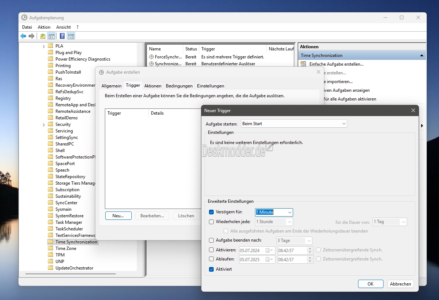This screenshot has height=300, width=439.
Task: Open the Ansicht menu
Action: point(63,27)
